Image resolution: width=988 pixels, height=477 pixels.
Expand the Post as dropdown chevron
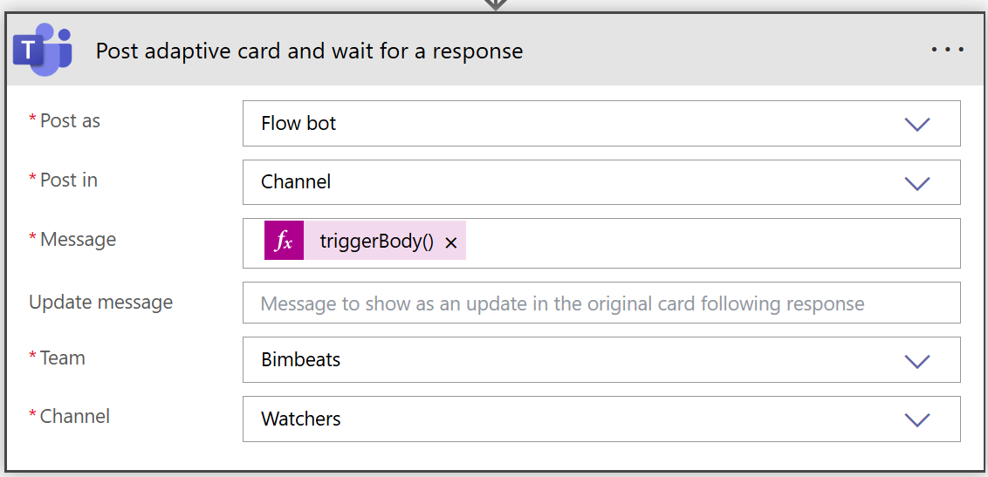916,124
